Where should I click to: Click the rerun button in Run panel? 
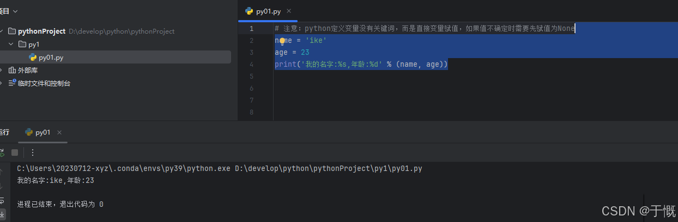tap(2, 153)
